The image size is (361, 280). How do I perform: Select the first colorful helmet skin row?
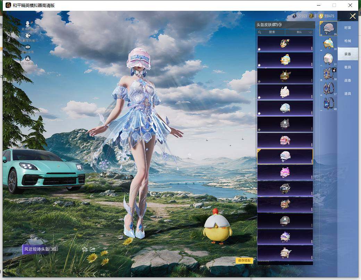coord(285,43)
